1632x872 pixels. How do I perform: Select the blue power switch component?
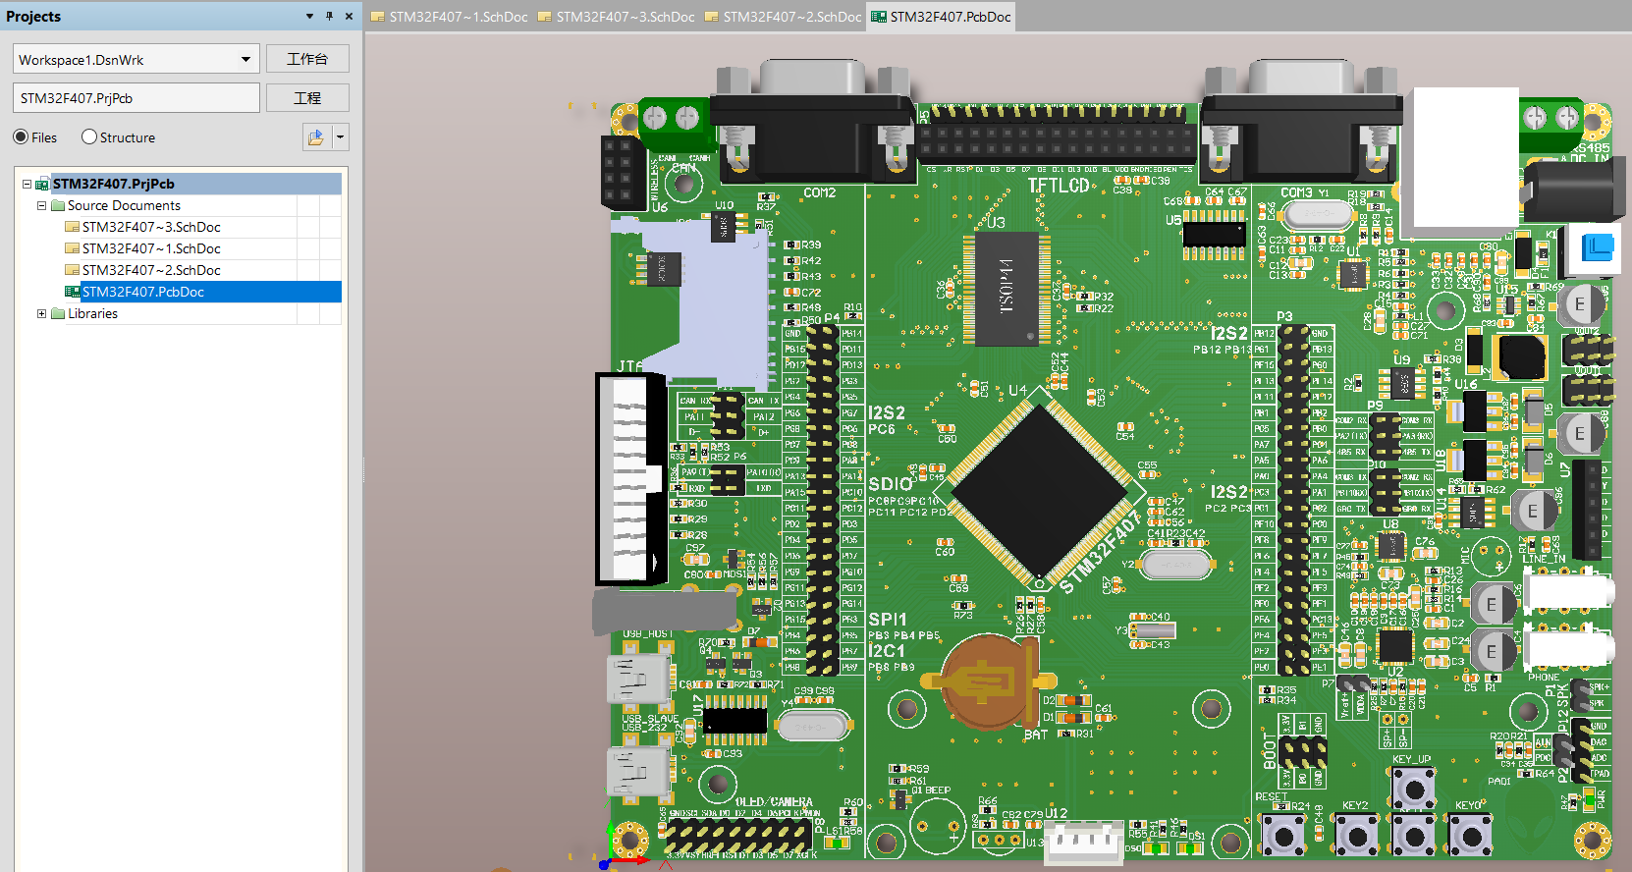(1598, 248)
